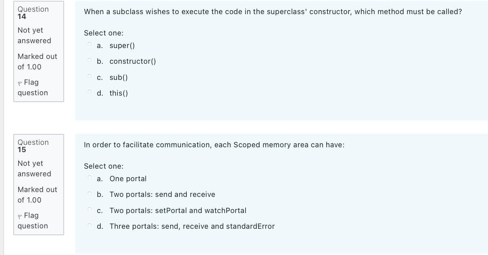Select answer option super() for Question 14
This screenshot has height=255, width=488.
coord(89,43)
